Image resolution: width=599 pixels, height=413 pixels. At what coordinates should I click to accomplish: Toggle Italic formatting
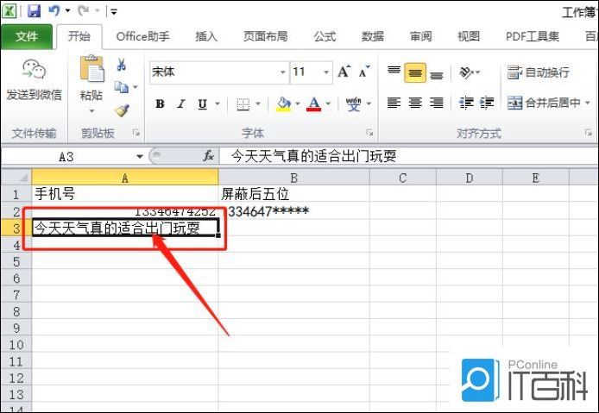[181, 103]
